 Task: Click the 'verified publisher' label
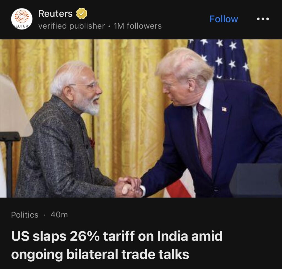tap(72, 26)
